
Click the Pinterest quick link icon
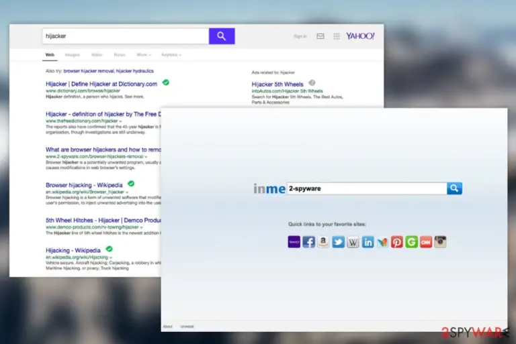(397, 242)
